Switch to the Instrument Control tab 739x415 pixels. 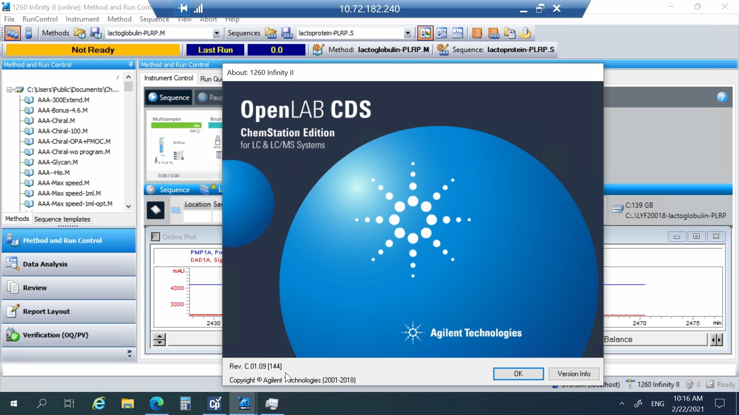(169, 78)
